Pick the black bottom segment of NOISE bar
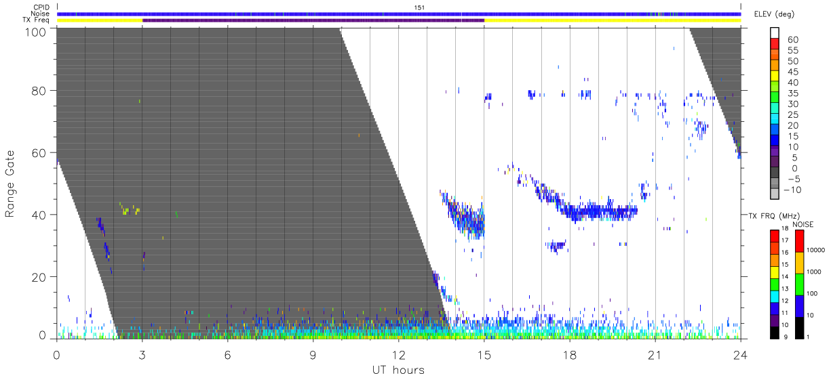Screen dimensions: 833x384 click(799, 327)
